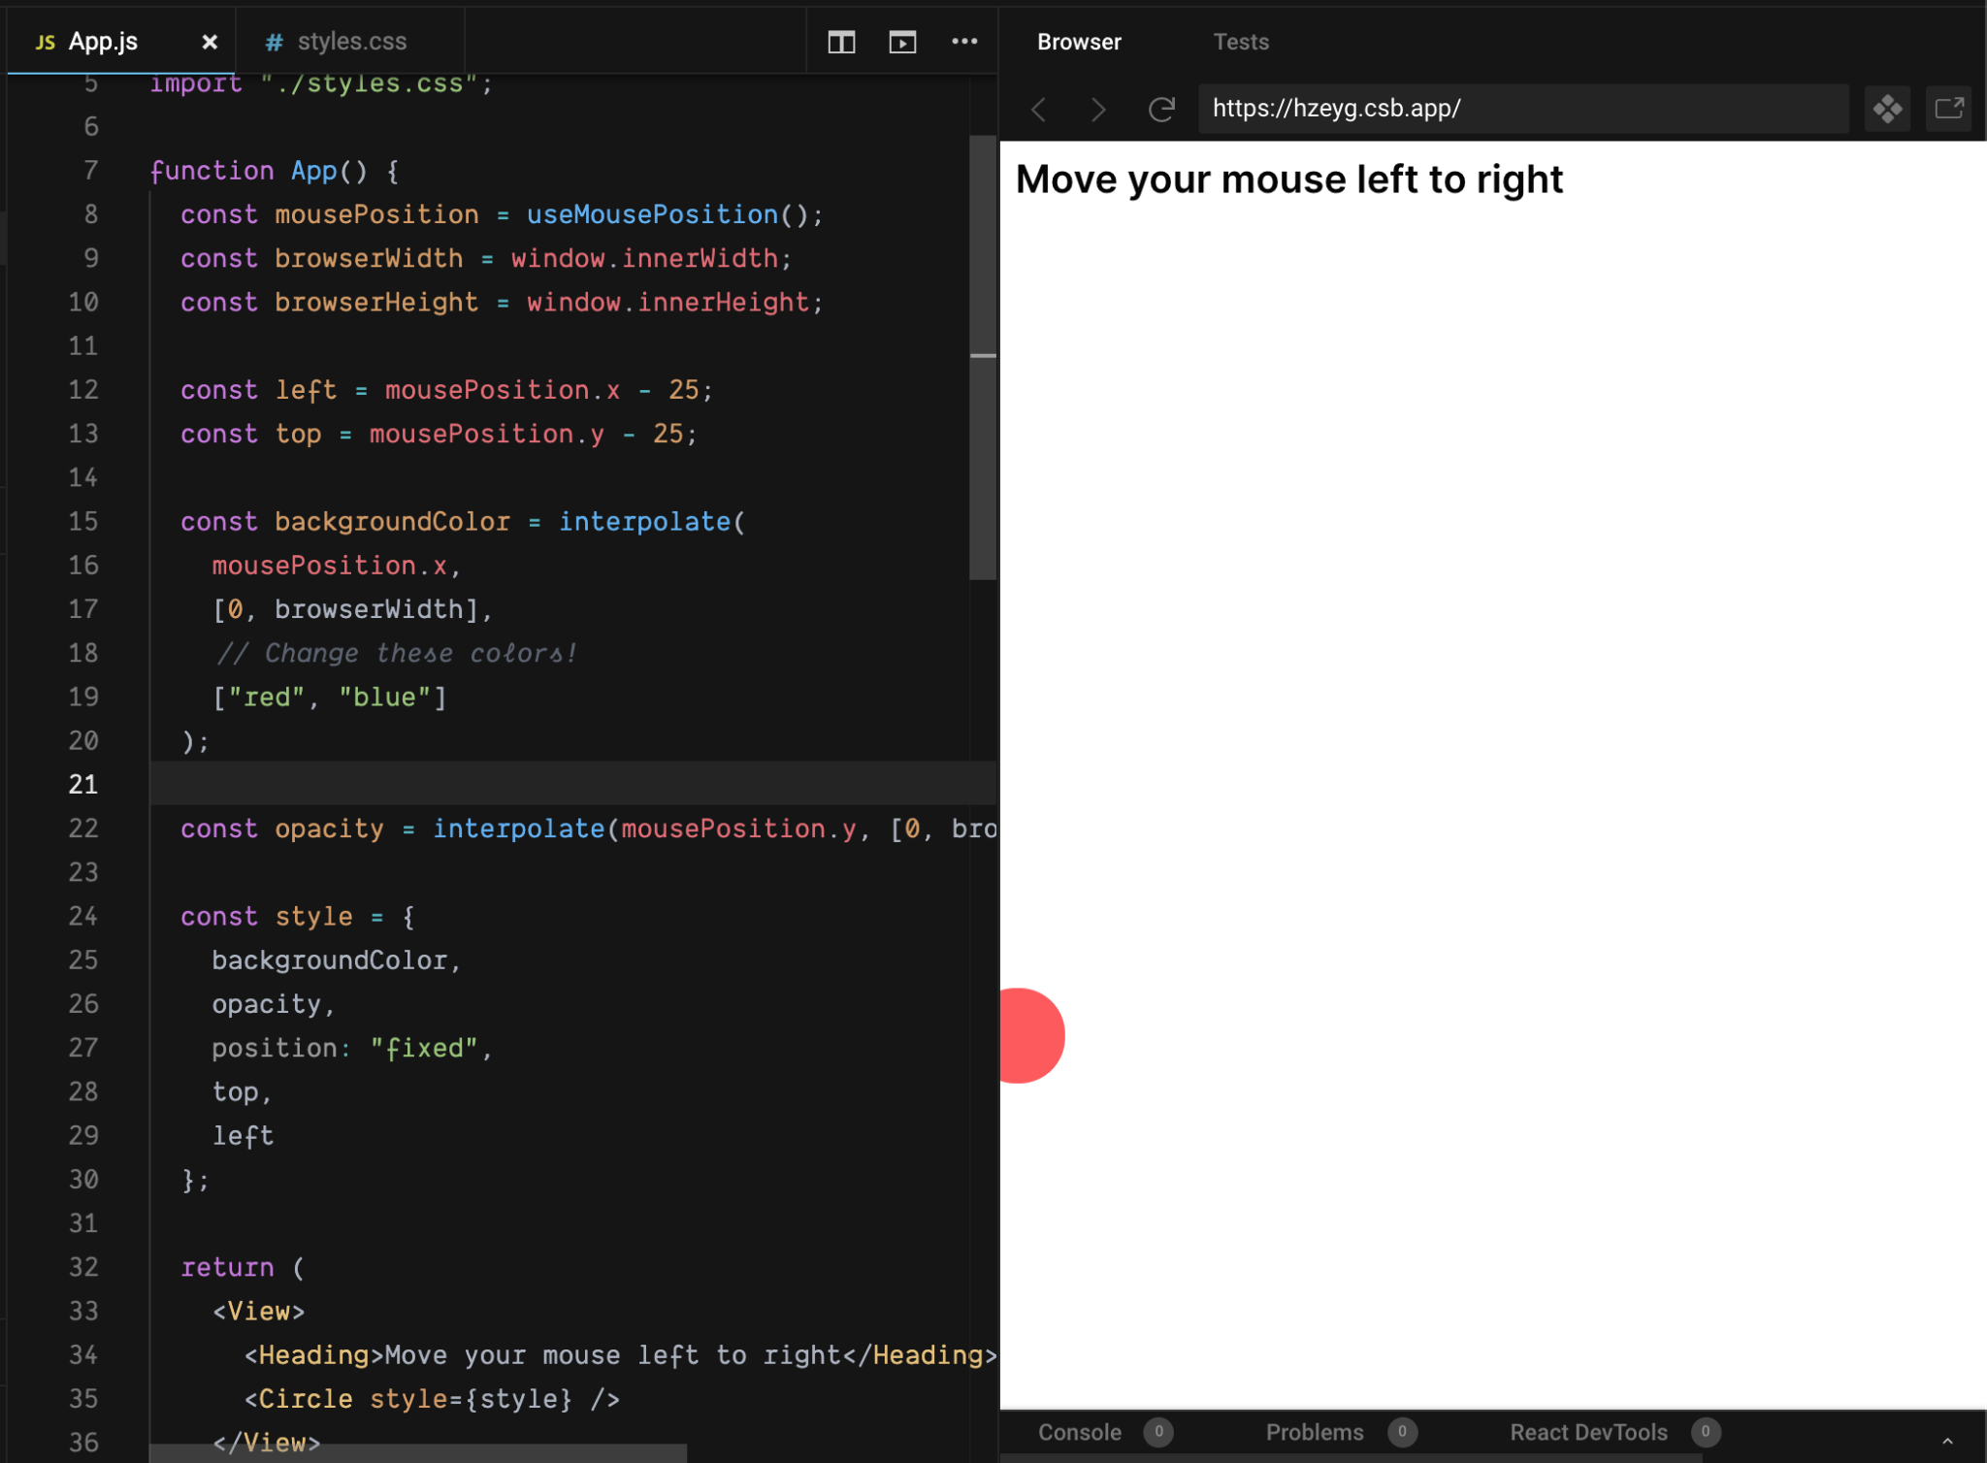This screenshot has height=1463, width=1987.
Task: Click line number 21 in gutter
Action: click(x=83, y=784)
